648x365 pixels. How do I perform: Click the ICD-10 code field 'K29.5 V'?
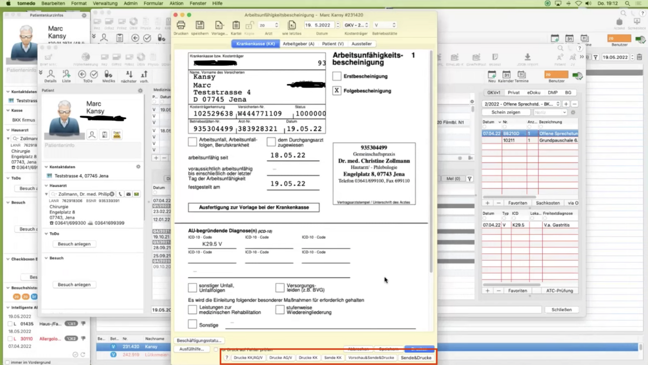point(212,244)
